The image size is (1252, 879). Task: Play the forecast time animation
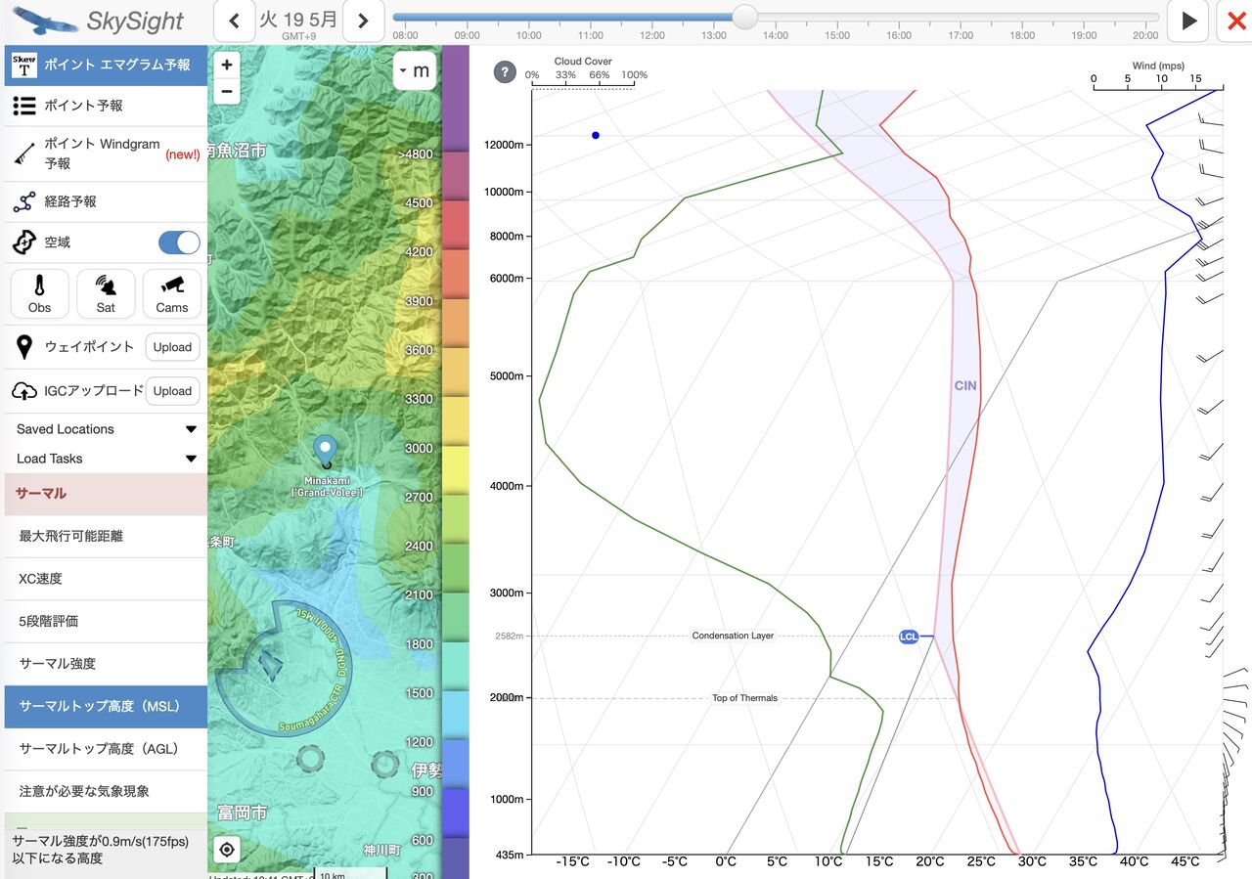pos(1188,21)
